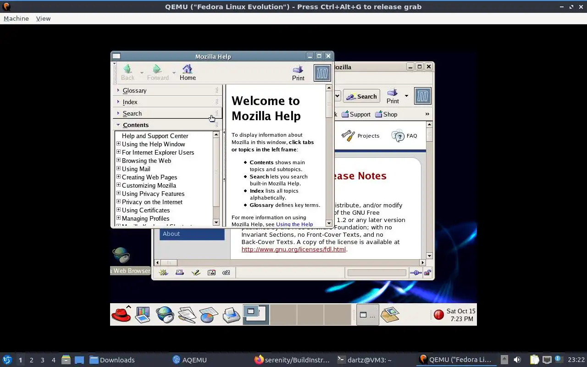Open the Back history dropdown arrow in Help
The image size is (587, 367).
click(142, 73)
